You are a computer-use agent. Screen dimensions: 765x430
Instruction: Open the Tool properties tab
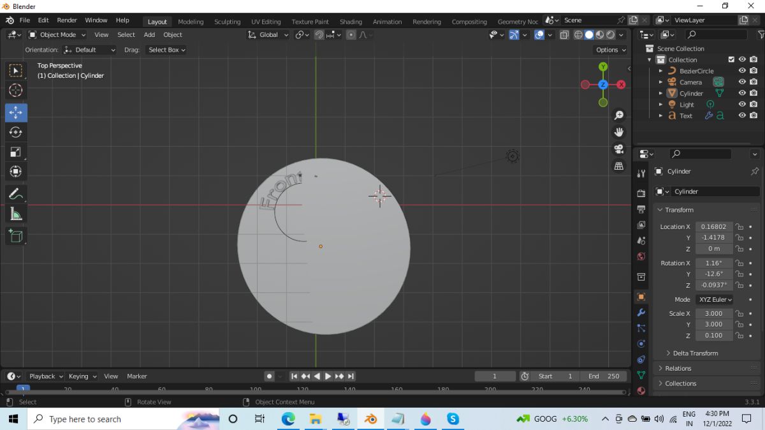coord(641,173)
